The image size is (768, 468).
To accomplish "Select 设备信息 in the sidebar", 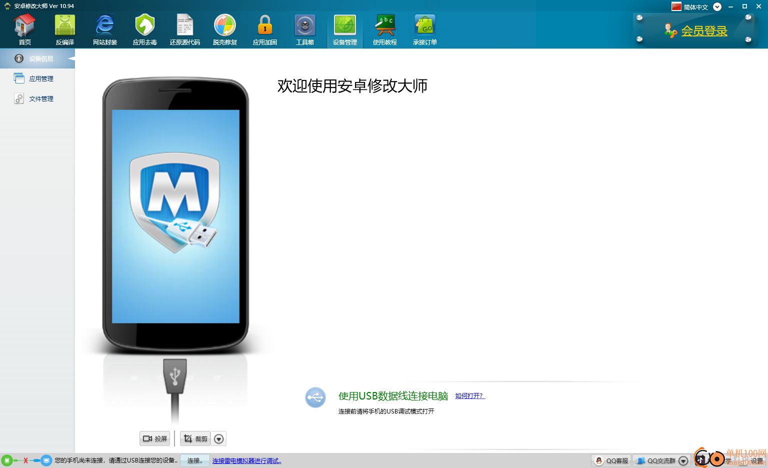I will coord(37,58).
